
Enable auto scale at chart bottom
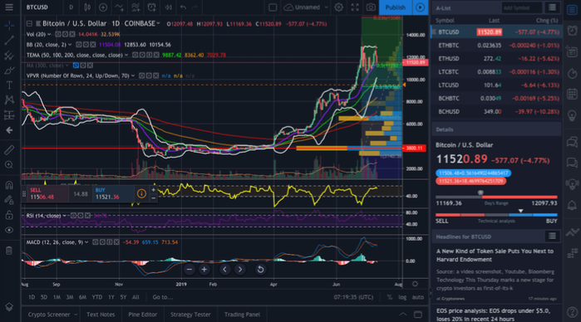coord(418,297)
